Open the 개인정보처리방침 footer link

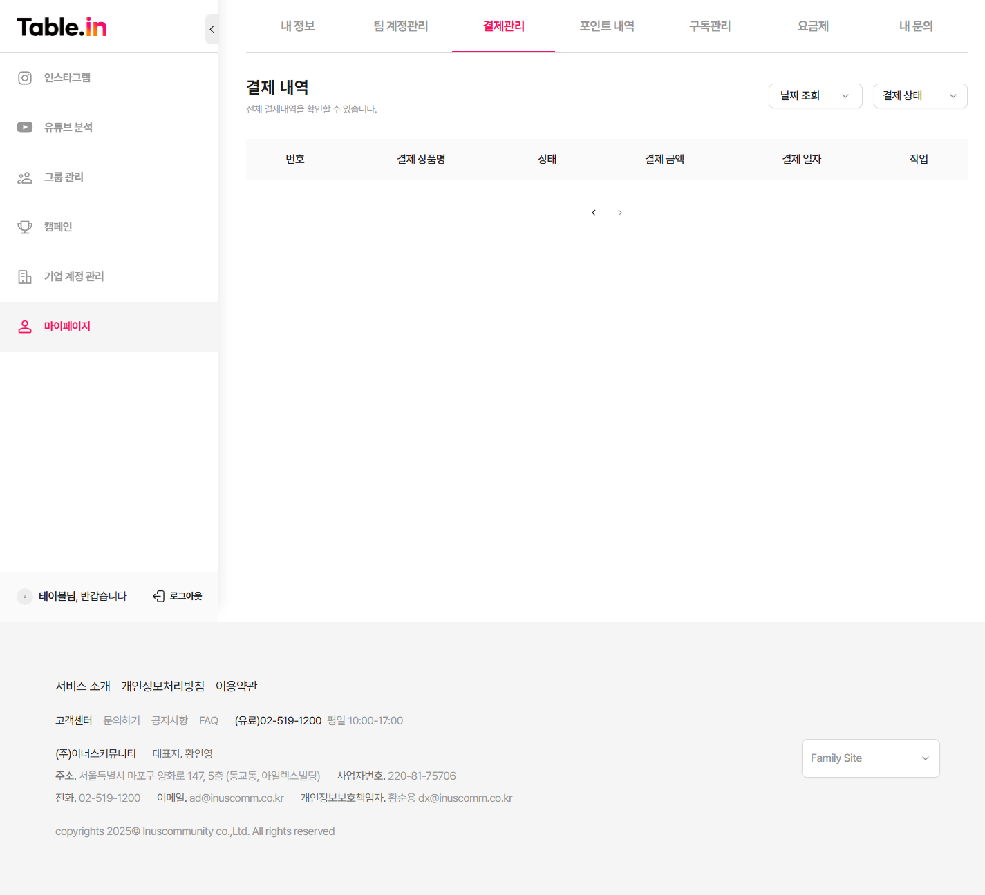click(x=162, y=686)
